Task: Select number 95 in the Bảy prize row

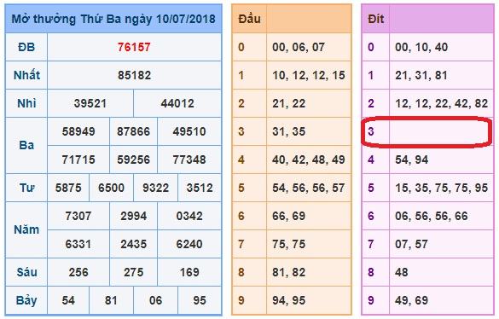Action: [200, 300]
